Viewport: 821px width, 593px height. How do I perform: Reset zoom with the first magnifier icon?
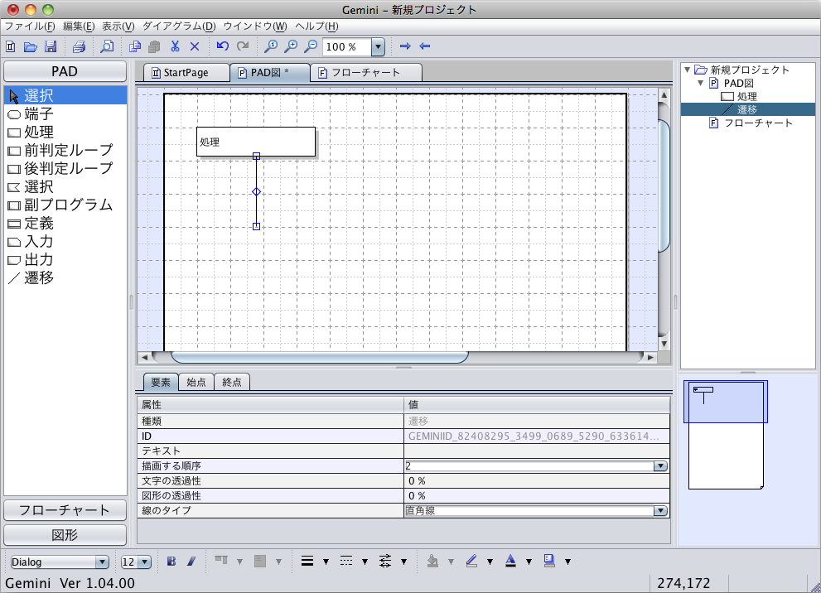pyautogui.click(x=271, y=46)
